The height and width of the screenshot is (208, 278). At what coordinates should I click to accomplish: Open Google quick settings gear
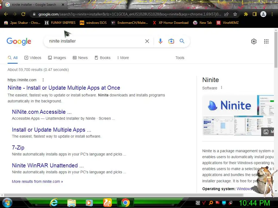254,41
